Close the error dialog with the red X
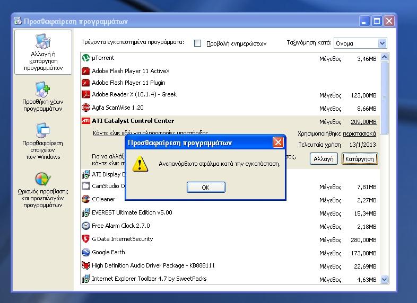 (x=278, y=142)
